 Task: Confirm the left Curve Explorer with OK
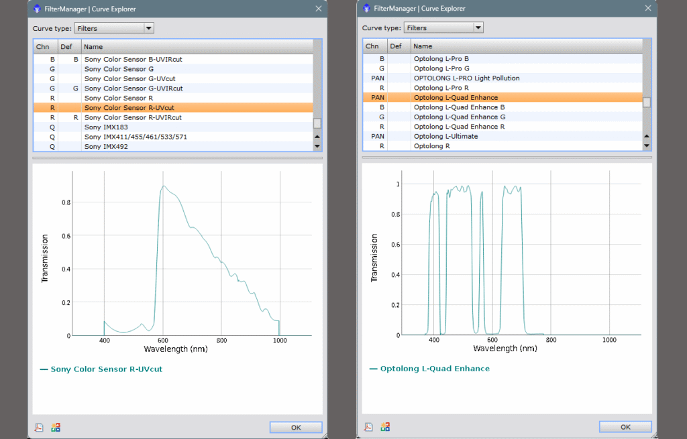point(296,428)
